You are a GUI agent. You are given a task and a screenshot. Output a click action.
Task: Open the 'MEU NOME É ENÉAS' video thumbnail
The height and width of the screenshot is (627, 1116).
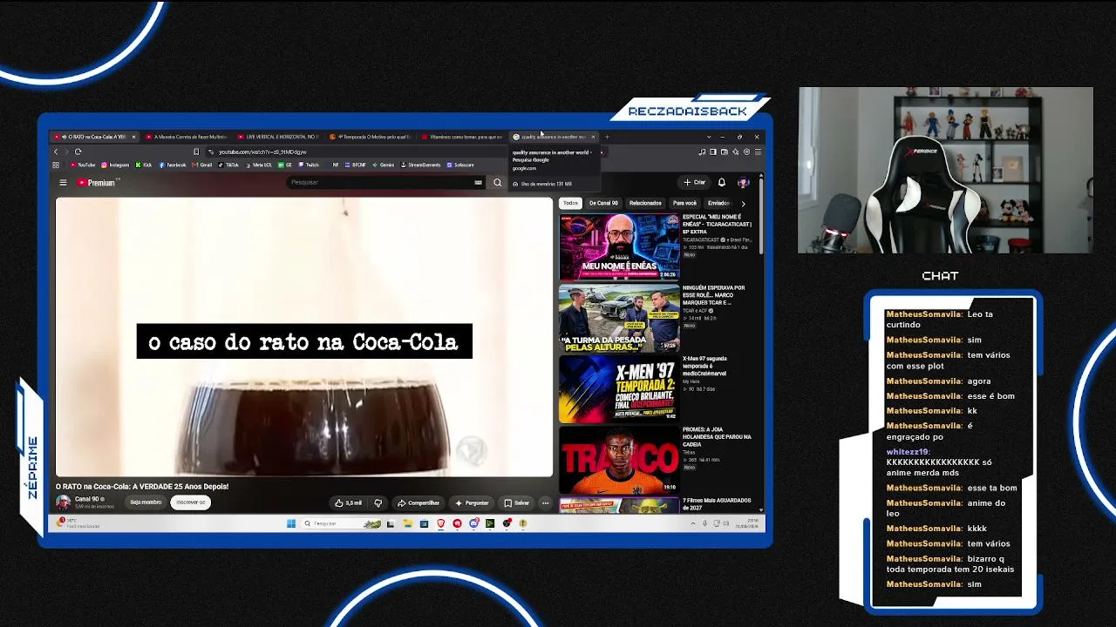pyautogui.click(x=619, y=246)
